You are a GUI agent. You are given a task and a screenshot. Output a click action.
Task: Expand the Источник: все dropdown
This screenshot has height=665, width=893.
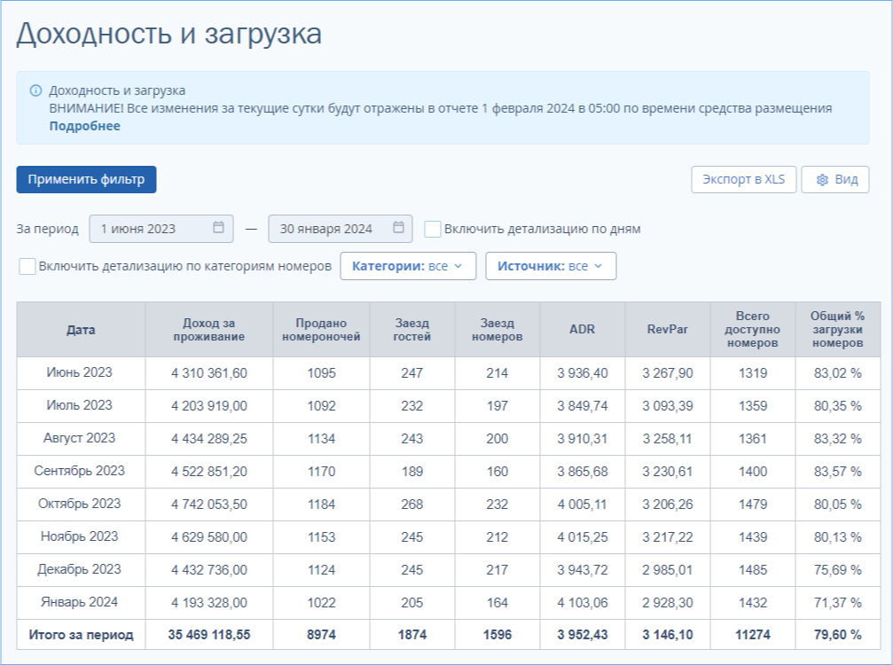(551, 266)
